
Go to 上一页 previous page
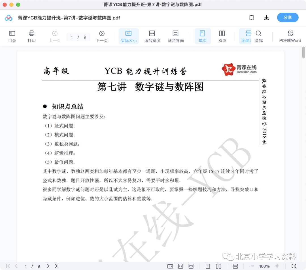pos(55,36)
